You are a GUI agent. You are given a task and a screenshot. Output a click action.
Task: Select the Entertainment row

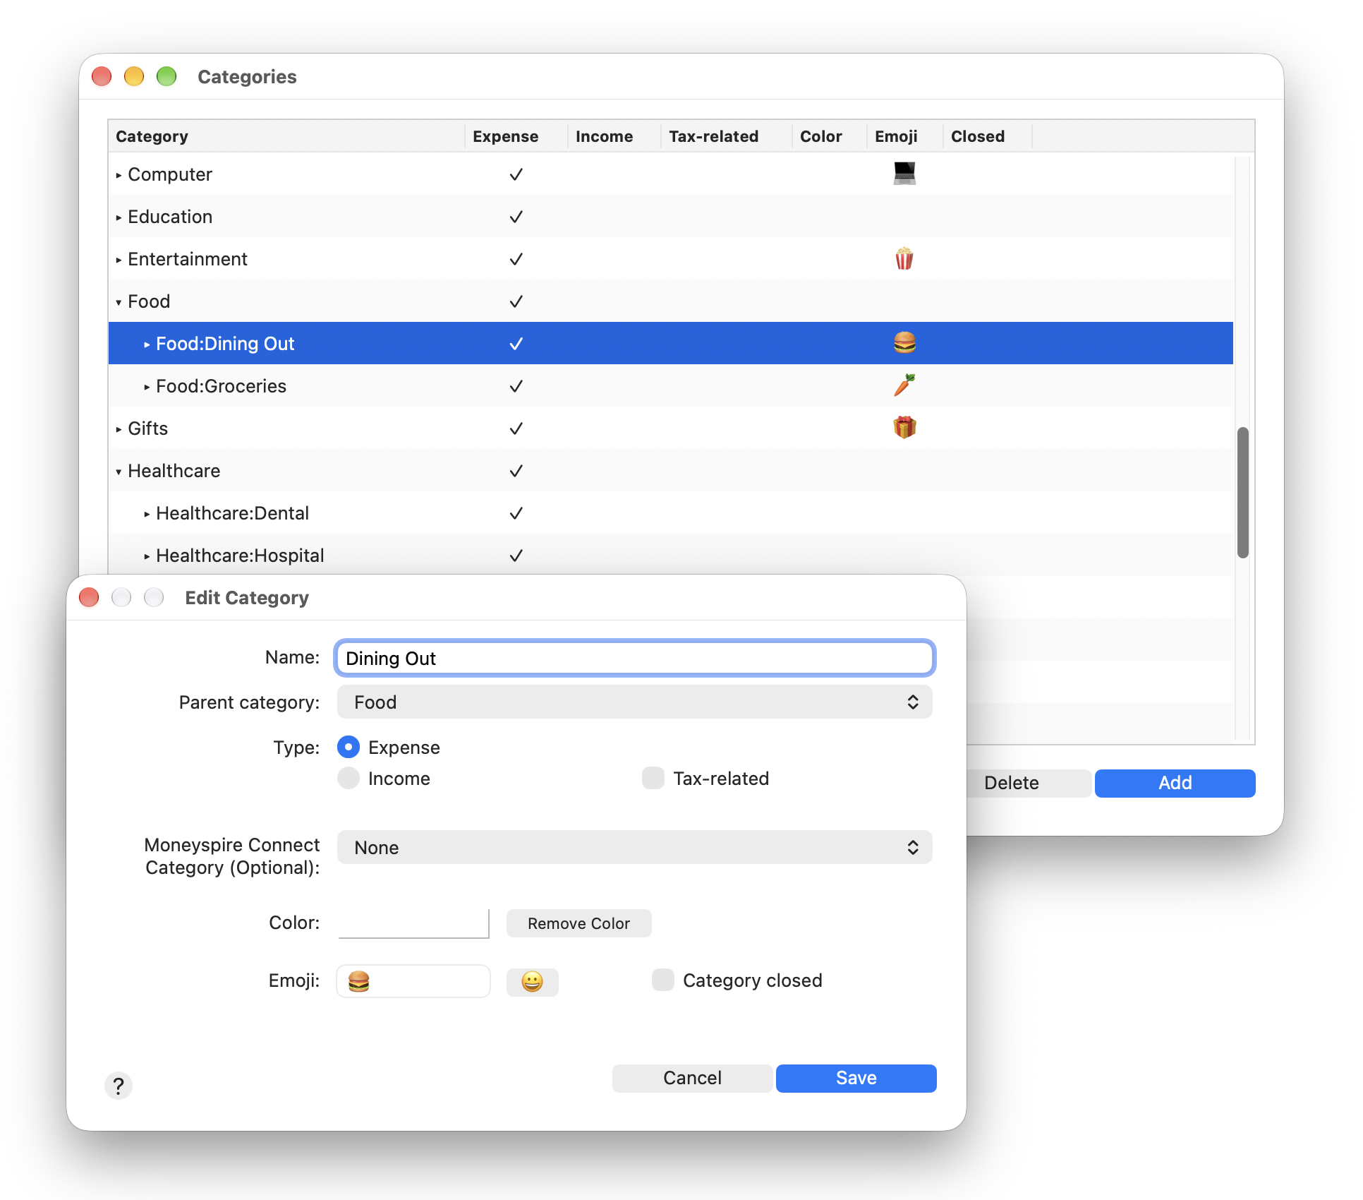point(670,258)
